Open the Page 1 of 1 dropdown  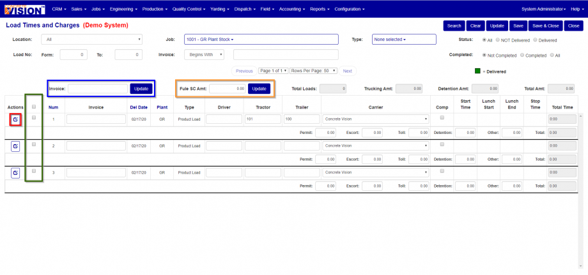pos(274,71)
